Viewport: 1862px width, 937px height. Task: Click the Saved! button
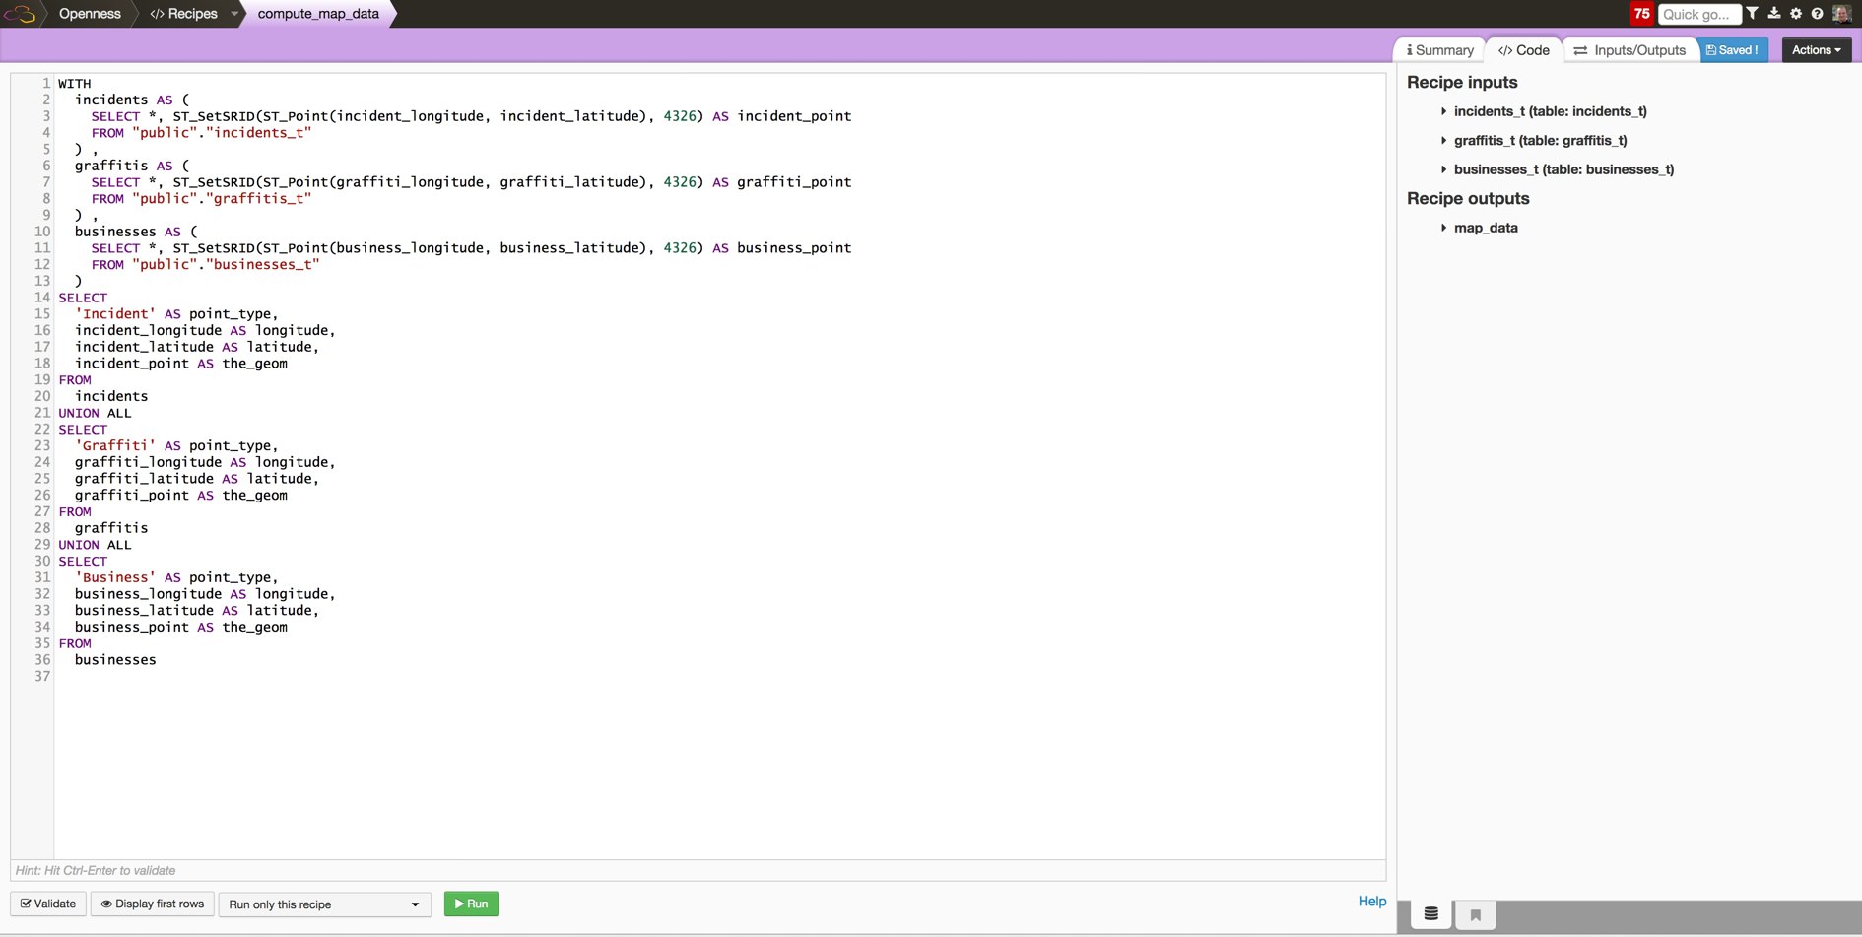point(1733,50)
